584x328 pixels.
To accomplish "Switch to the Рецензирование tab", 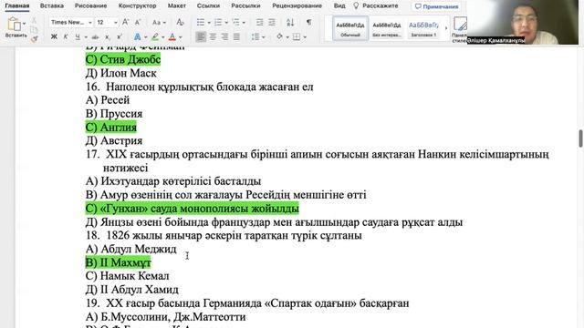I will coord(297,6).
